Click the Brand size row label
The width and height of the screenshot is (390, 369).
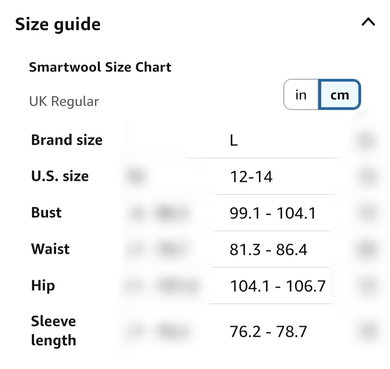tap(67, 140)
